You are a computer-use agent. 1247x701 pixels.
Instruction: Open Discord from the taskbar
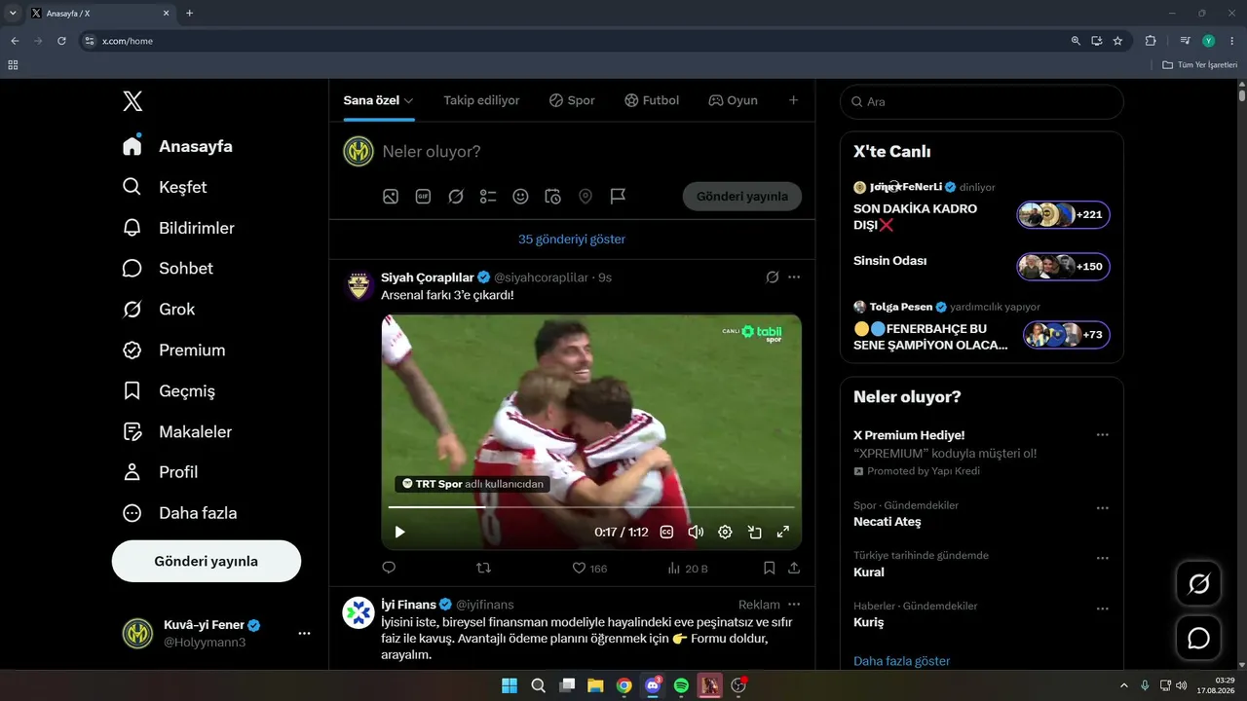pos(653,685)
